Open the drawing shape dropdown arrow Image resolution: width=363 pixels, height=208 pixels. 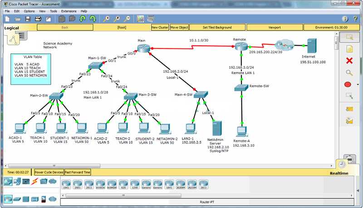pyautogui.click(x=358, y=85)
